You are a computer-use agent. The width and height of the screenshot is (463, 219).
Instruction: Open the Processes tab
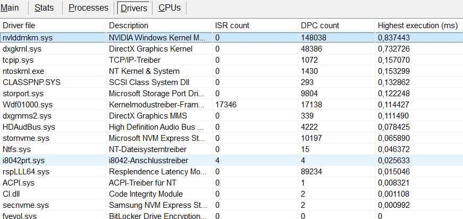pos(89,7)
